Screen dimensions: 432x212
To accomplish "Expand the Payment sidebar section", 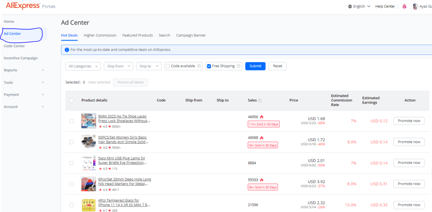I will [x=24, y=94].
